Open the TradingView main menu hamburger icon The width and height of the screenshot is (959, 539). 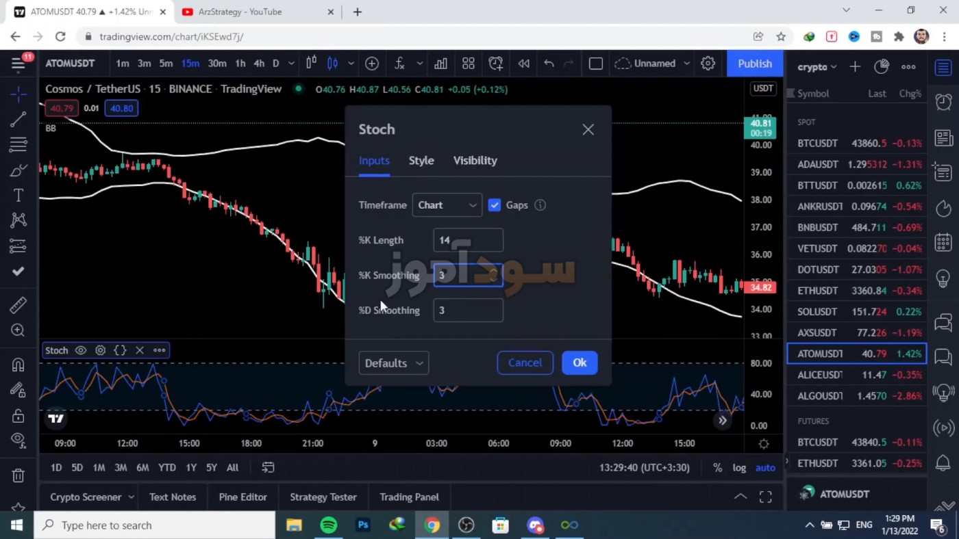[x=18, y=64]
